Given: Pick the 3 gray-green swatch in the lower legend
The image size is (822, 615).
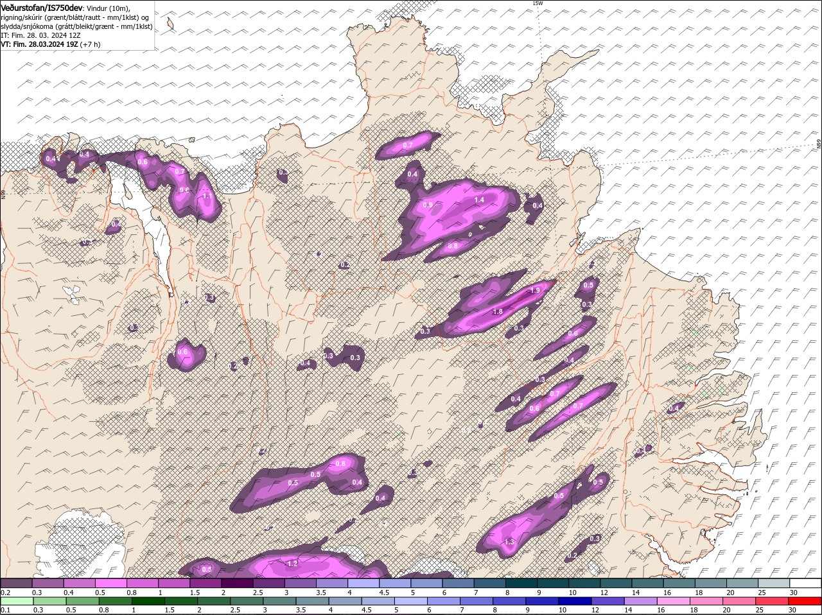Looking at the screenshot, I should [x=280, y=602].
